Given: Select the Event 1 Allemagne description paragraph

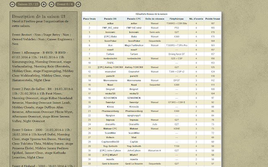Looking at the screenshot, I should tap(43, 66).
